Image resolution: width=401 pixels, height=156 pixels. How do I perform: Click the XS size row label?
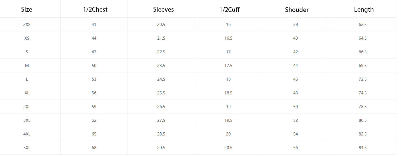[27, 38]
